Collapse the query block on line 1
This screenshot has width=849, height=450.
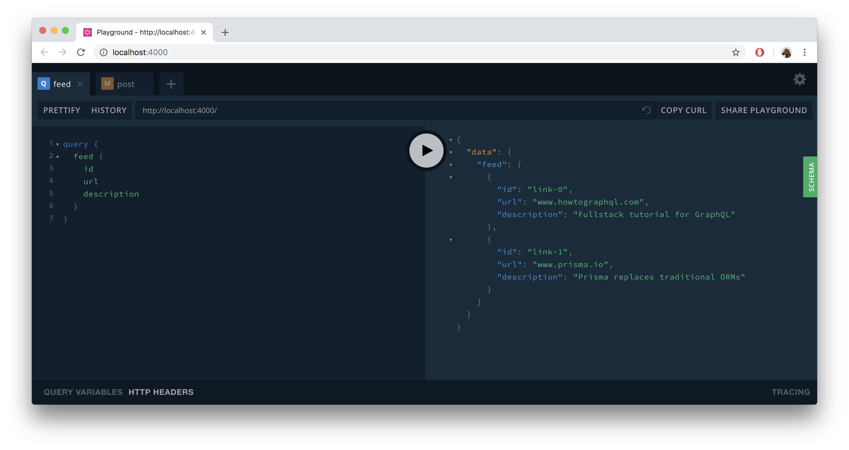tap(57, 144)
